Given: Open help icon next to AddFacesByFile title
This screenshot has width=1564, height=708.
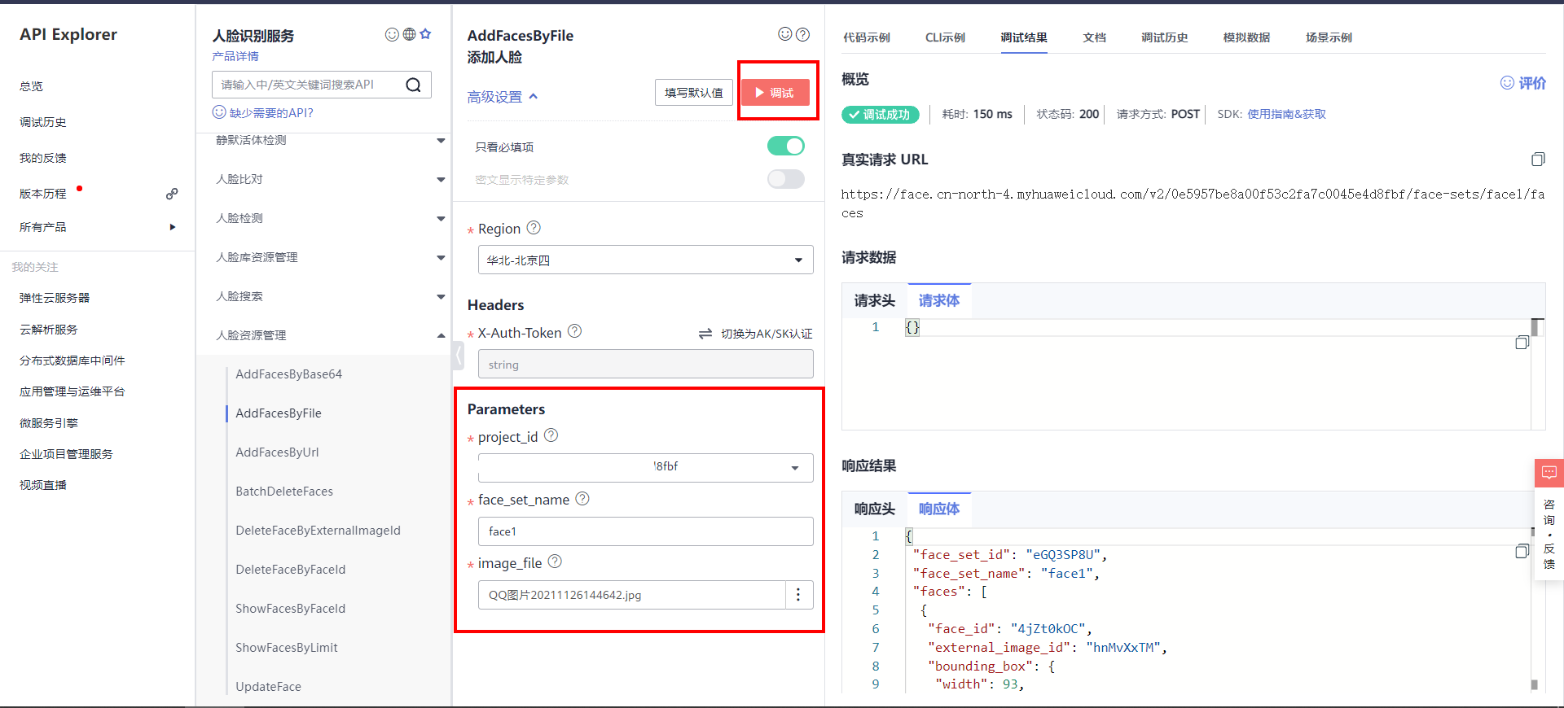Looking at the screenshot, I should pyautogui.click(x=802, y=34).
